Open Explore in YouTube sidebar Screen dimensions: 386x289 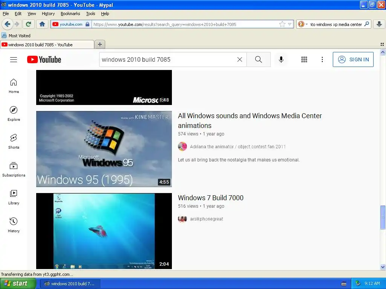(x=14, y=114)
